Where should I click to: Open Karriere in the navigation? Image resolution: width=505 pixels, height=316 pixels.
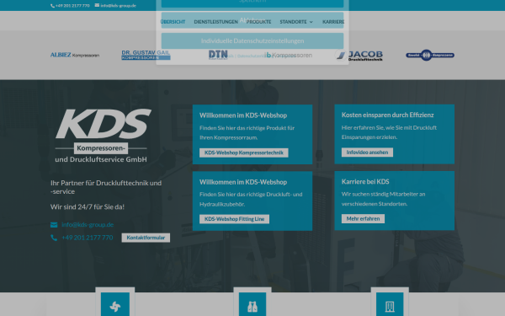333,22
